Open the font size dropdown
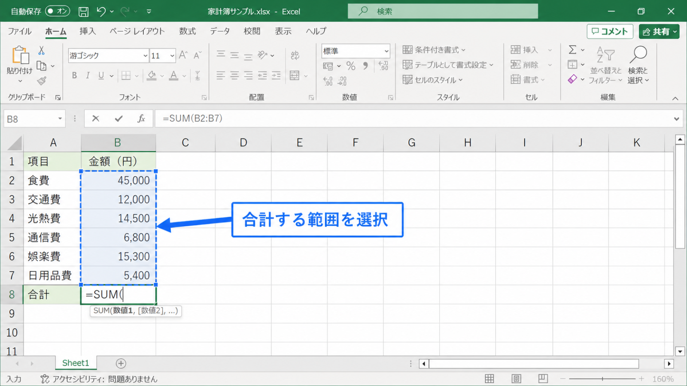 (172, 56)
